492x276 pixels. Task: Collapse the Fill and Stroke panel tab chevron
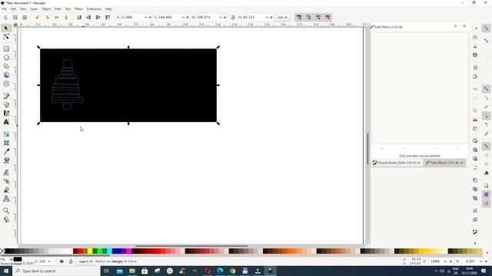[418, 163]
